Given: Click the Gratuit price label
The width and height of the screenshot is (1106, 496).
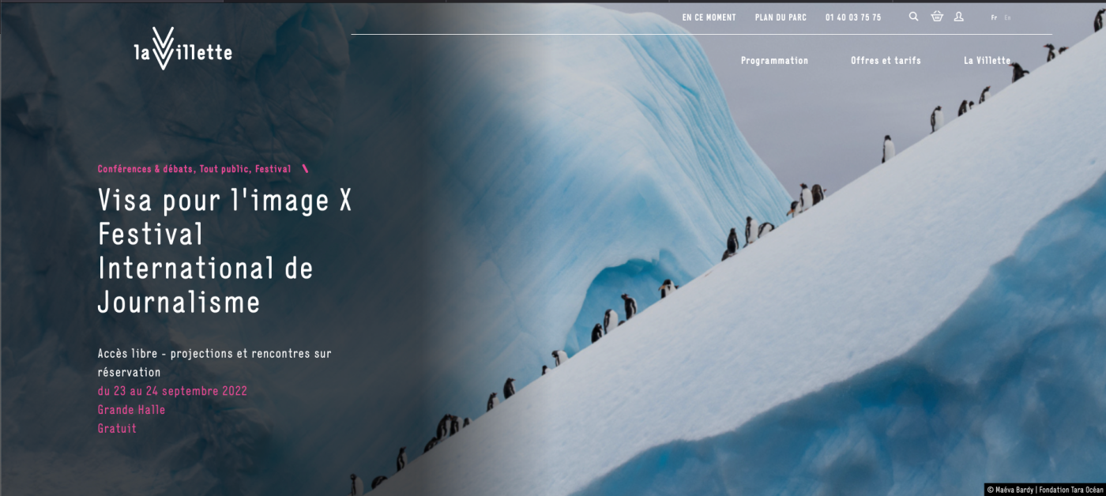Looking at the screenshot, I should pos(117,429).
